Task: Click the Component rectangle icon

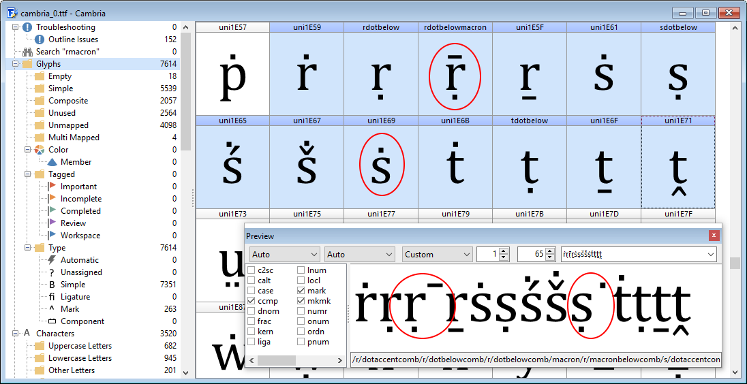Action: [x=52, y=321]
